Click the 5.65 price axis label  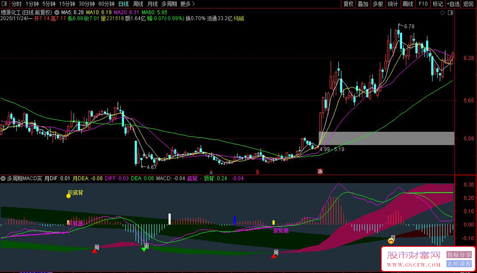(x=468, y=100)
